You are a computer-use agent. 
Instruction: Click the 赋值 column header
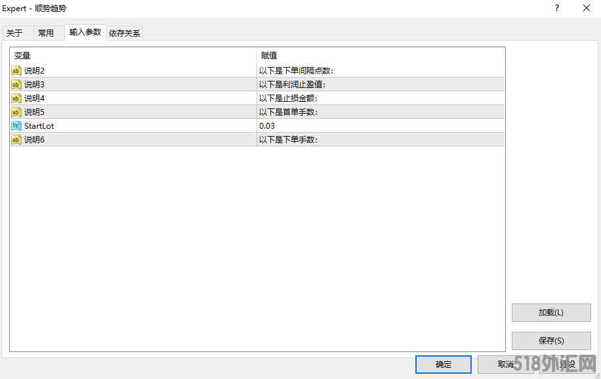pyautogui.click(x=381, y=56)
